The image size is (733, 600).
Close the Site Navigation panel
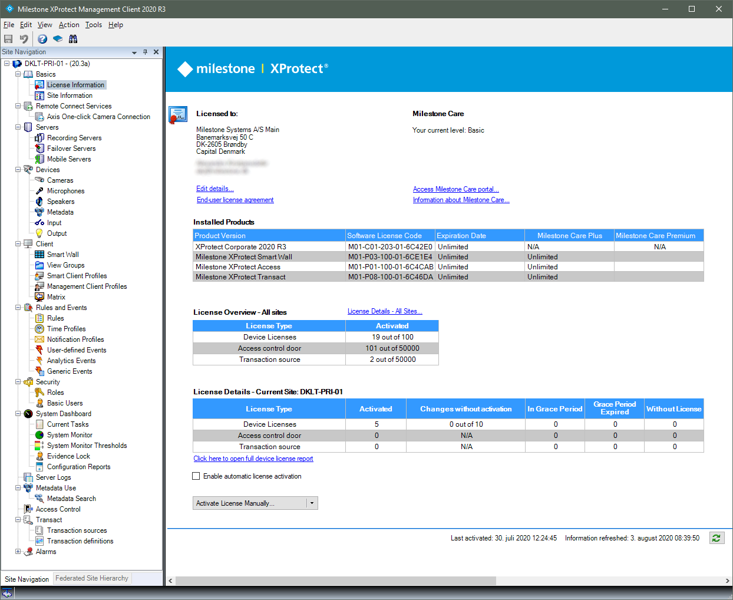pos(156,52)
